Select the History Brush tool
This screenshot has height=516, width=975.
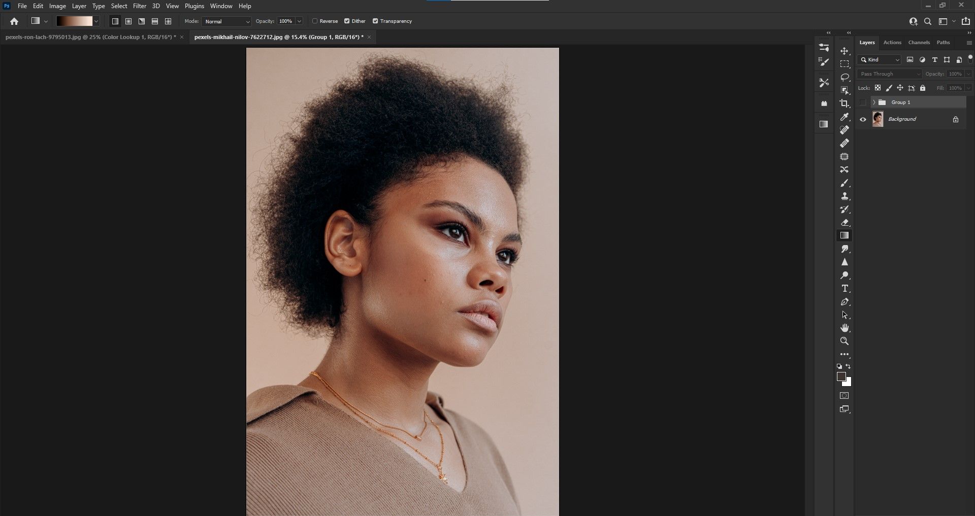[844, 209]
